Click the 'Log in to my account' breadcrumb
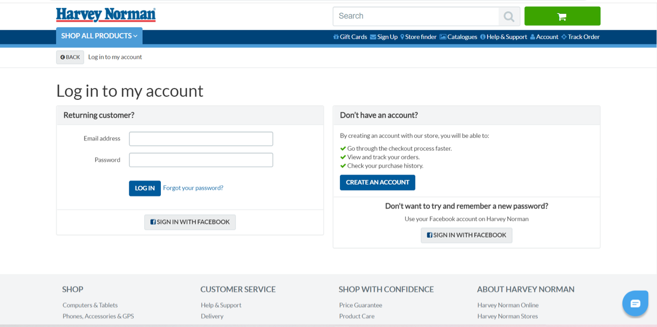 pos(115,57)
